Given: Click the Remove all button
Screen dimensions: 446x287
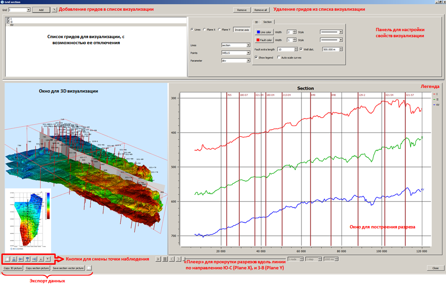Looking at the screenshot, I should click(x=260, y=9).
